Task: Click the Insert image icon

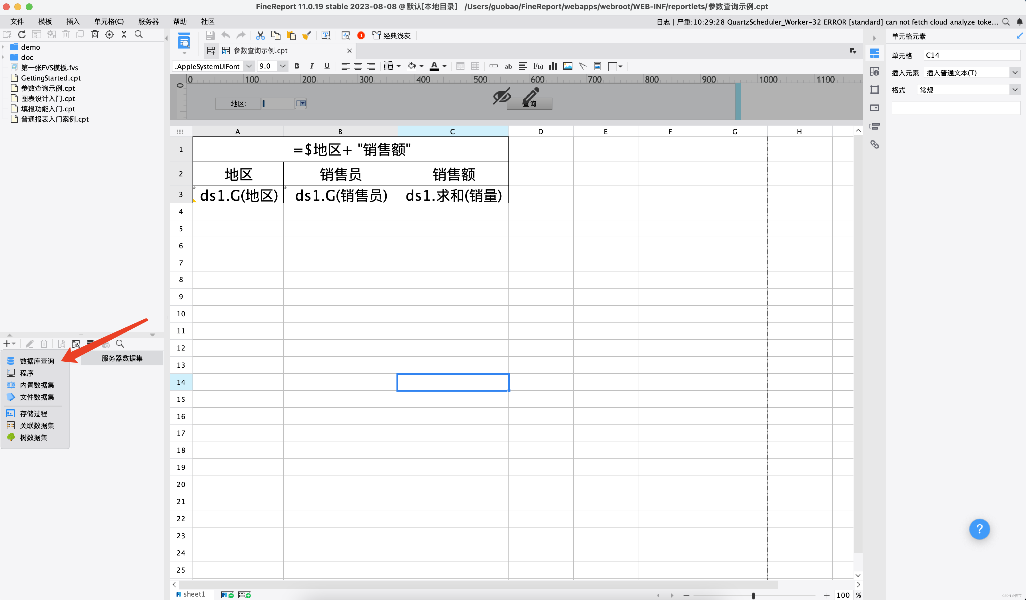Action: point(568,66)
